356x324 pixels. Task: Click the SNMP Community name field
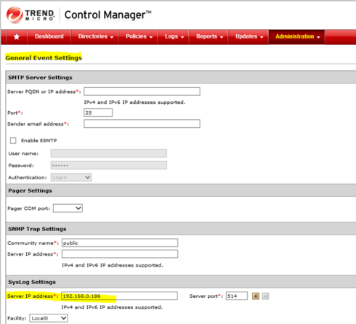120,243
